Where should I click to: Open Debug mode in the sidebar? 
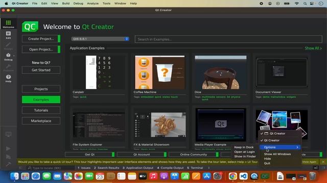point(8,56)
